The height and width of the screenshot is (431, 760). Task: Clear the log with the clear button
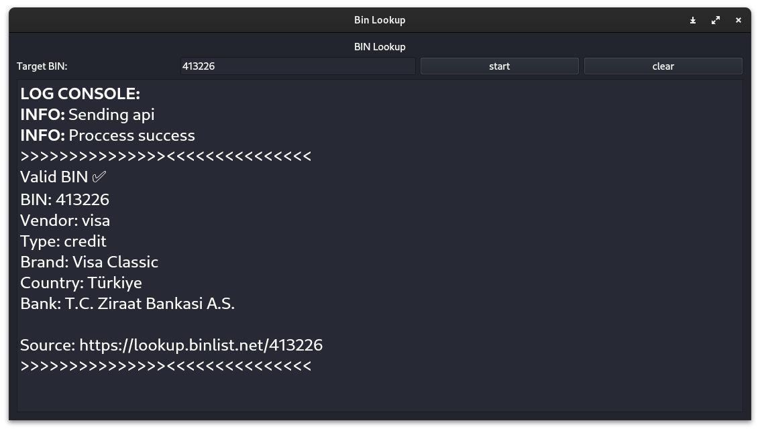click(663, 66)
